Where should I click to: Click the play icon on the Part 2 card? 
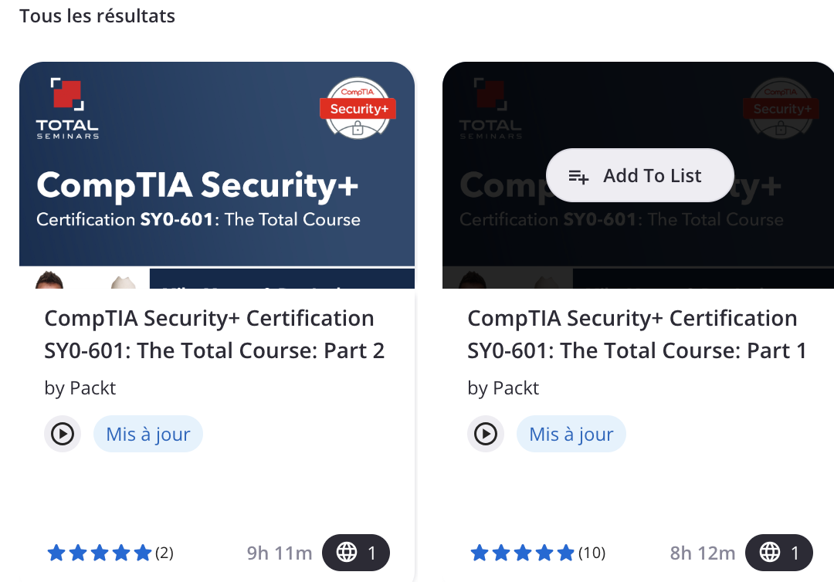63,435
